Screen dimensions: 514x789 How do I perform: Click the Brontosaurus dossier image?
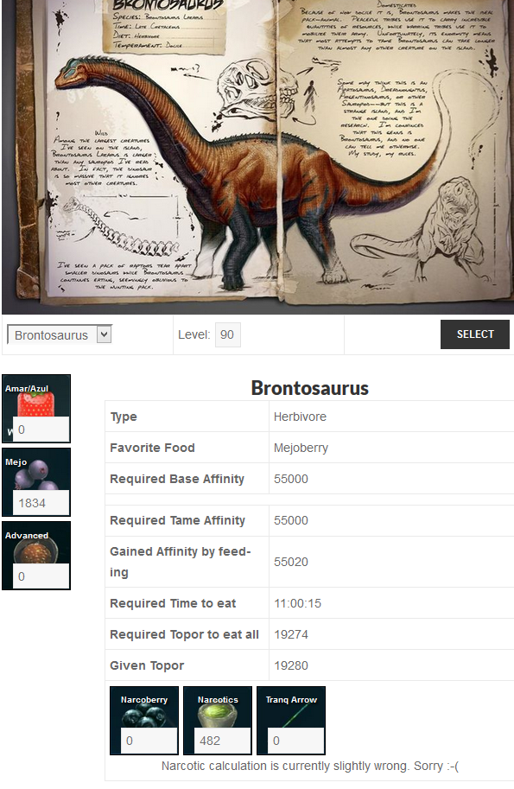point(257,156)
